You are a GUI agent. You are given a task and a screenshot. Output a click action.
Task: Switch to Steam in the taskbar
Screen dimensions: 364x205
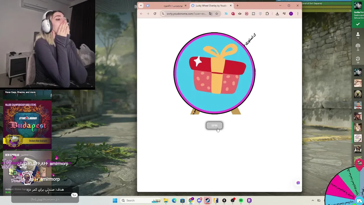(x=208, y=200)
